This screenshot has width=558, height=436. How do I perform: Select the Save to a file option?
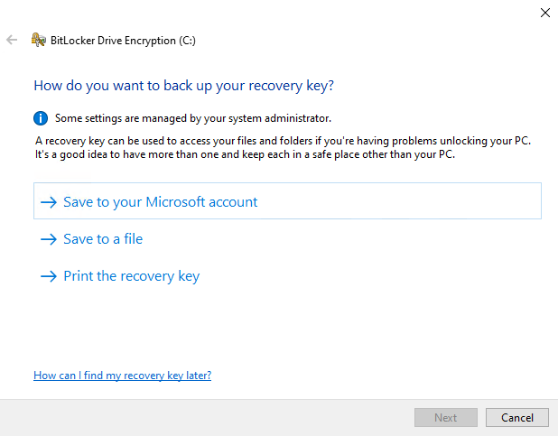coord(103,239)
